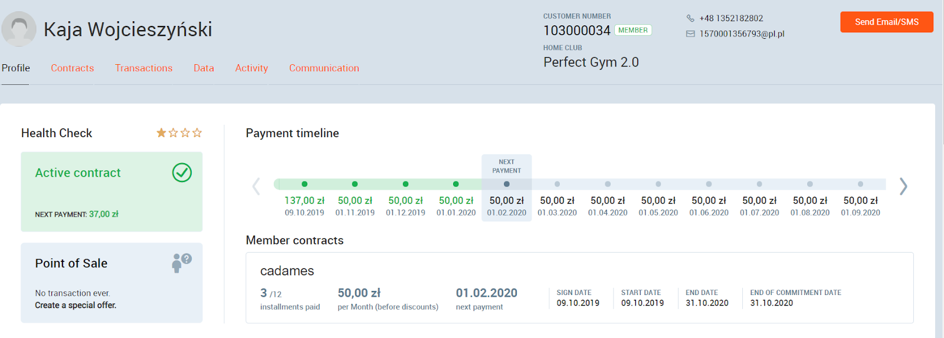Click the Health Check star rating
944x338 pixels.
point(179,133)
